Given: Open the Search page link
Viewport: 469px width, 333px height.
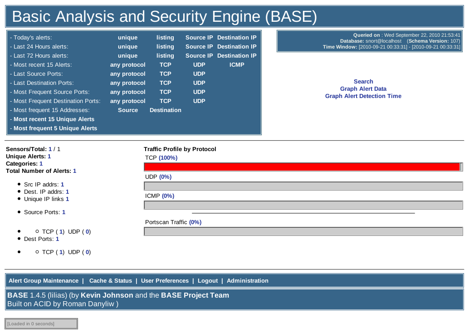Looking at the screenshot, I should (x=363, y=82).
